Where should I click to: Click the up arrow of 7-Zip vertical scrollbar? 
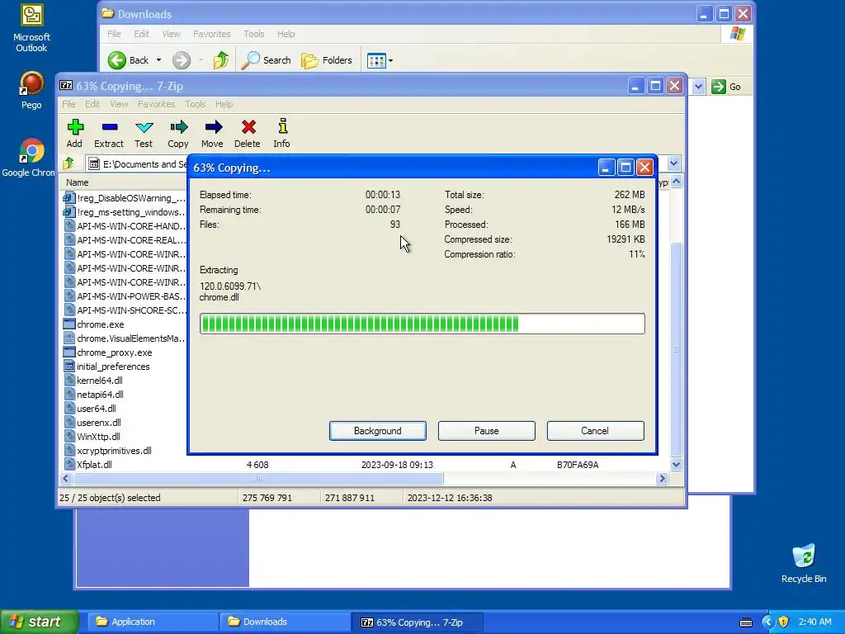pyautogui.click(x=677, y=182)
